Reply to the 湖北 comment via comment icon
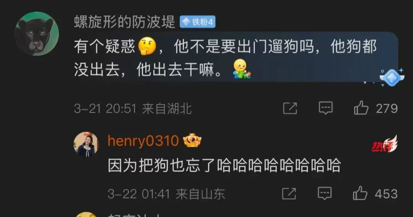 (x=326, y=108)
